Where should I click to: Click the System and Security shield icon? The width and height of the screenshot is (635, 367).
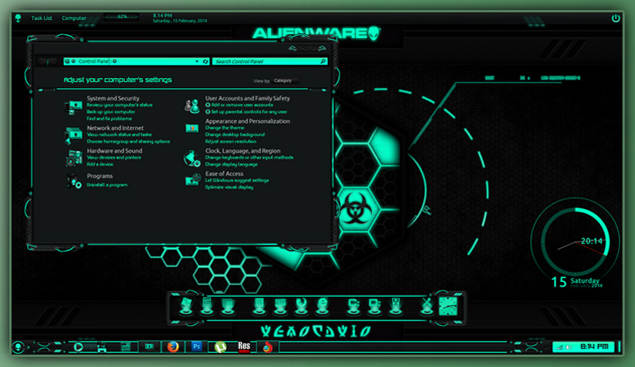coord(73,107)
